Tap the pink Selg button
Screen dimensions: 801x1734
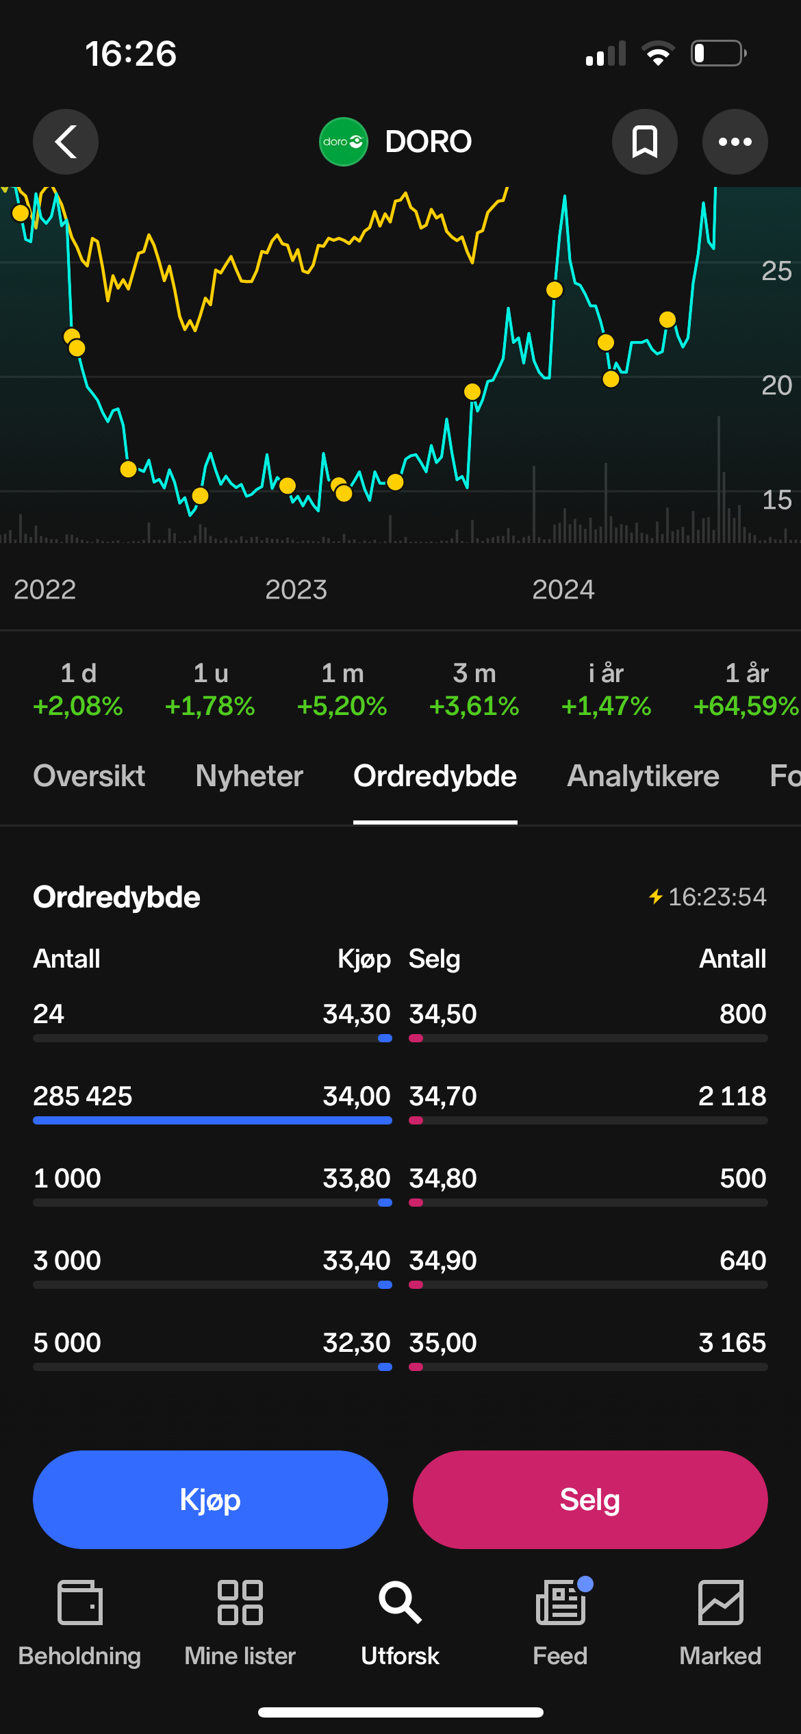tap(590, 1499)
